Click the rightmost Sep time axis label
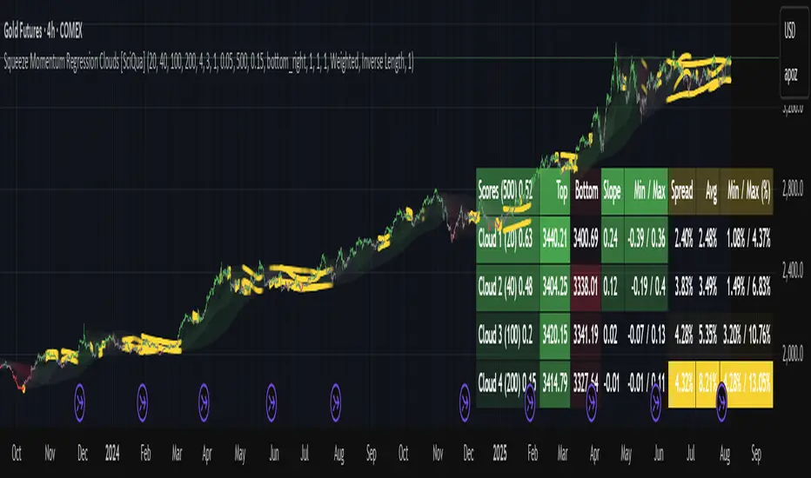Screen dimensions: 811x478 [x=755, y=453]
